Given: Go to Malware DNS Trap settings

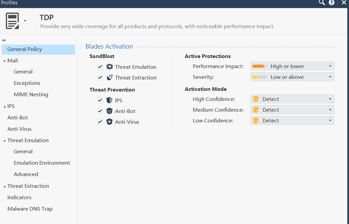Looking at the screenshot, I should click(x=30, y=209).
